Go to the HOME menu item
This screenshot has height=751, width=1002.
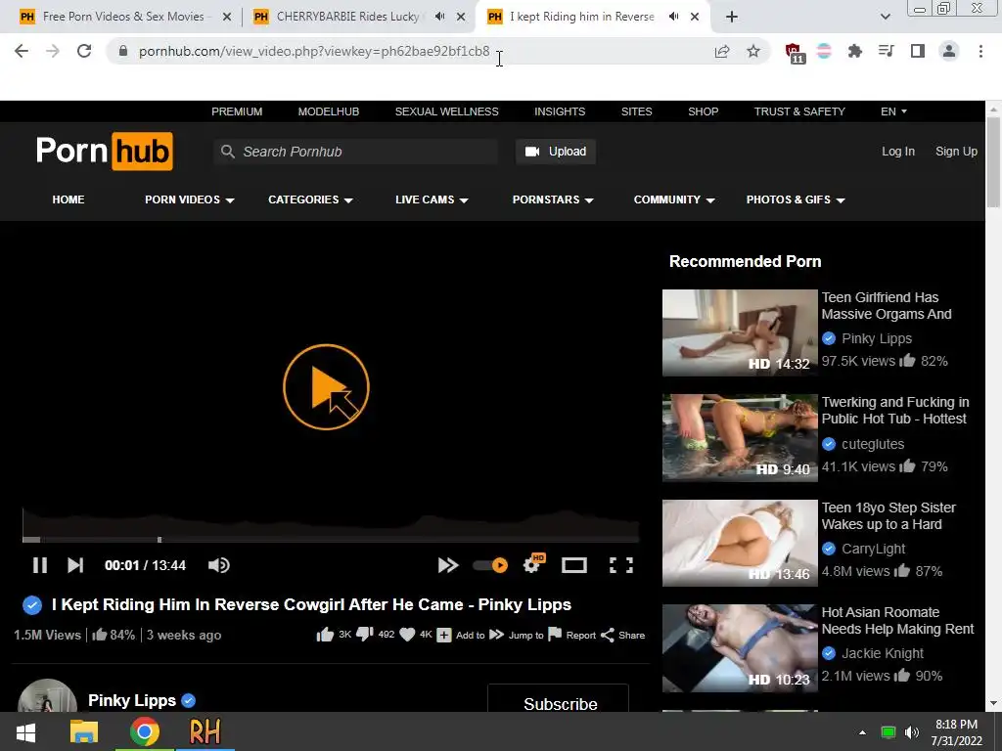click(x=68, y=199)
